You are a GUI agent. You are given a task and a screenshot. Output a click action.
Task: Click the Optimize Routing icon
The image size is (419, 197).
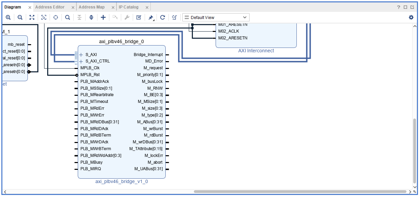click(174, 17)
